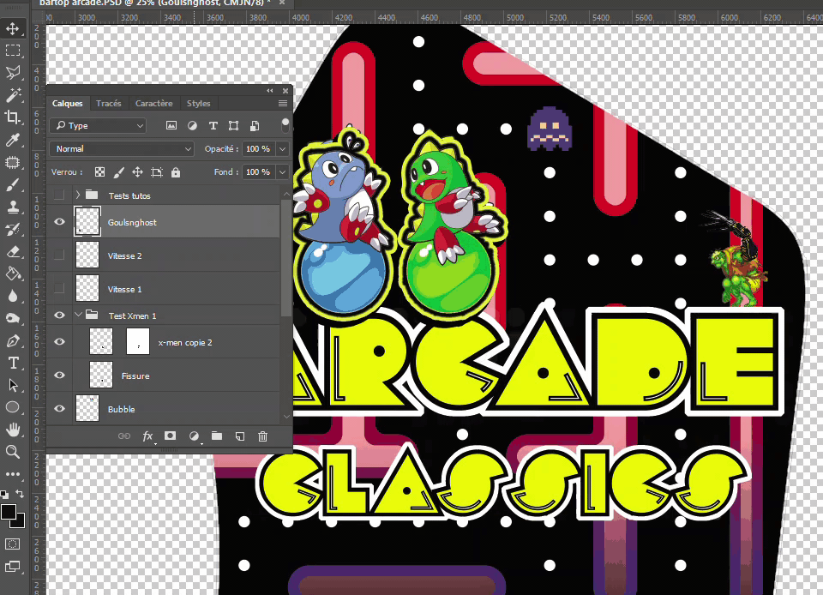Hide the Test Xmen 1 group
Screen dimensions: 823x595
pos(59,316)
